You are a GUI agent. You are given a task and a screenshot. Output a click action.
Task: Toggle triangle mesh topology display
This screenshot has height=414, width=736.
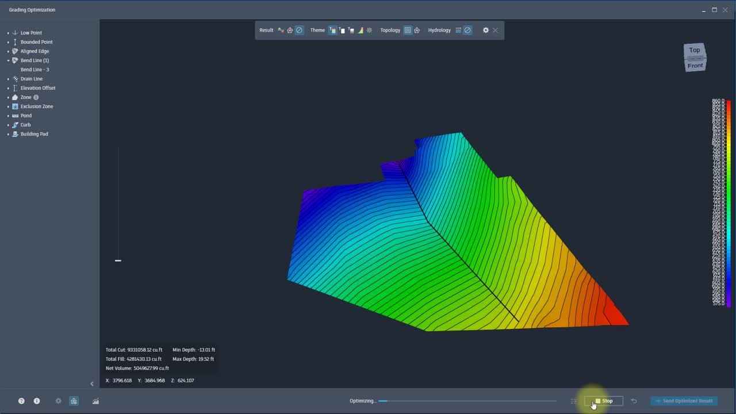coord(417,30)
